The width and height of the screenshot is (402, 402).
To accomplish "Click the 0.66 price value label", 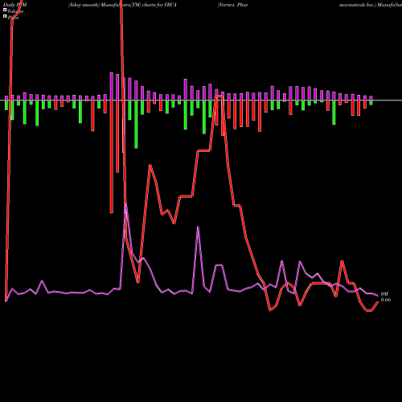I will 386,300.
